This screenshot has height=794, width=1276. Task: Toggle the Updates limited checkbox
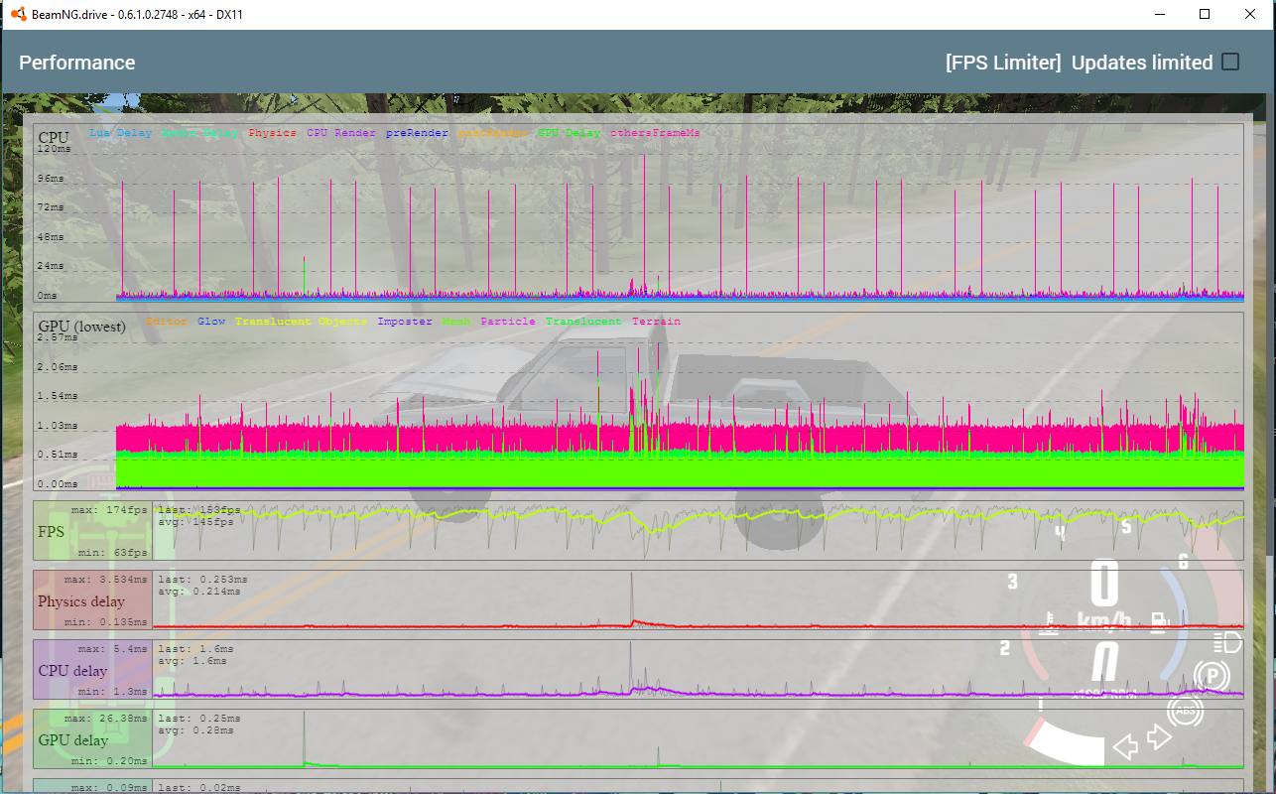[1230, 62]
